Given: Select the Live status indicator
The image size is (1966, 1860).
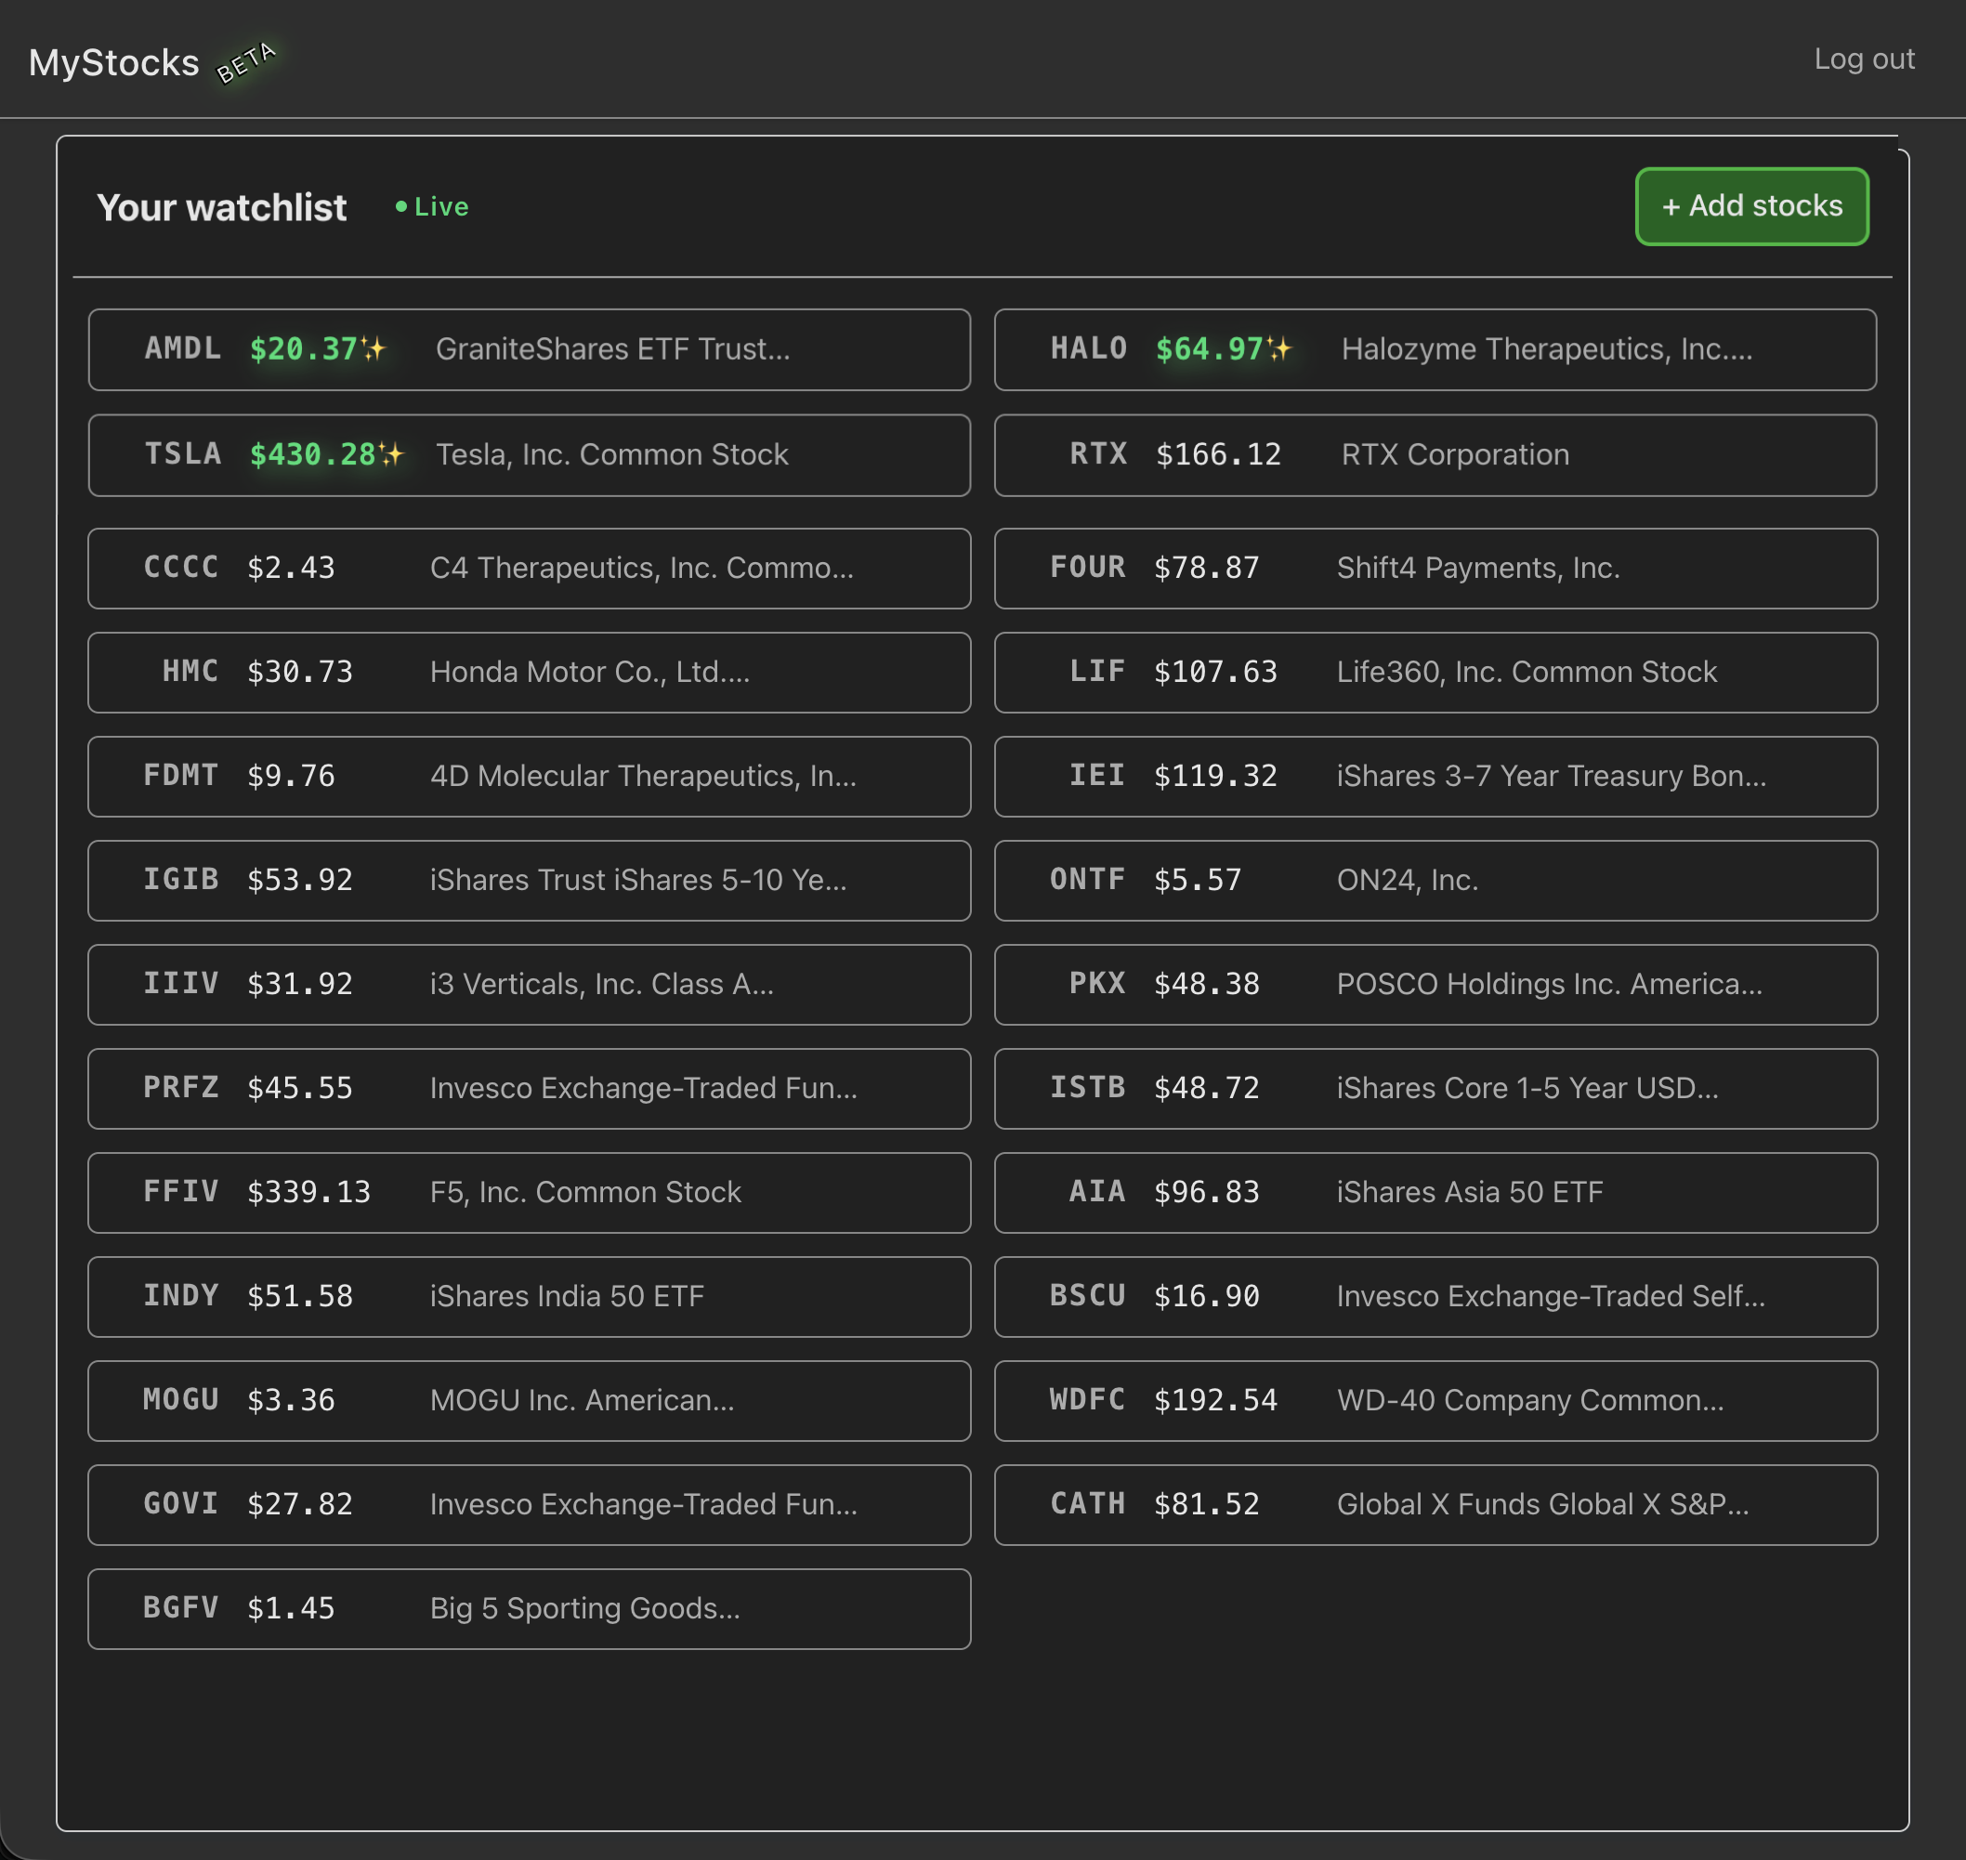Looking at the screenshot, I should tap(432, 206).
